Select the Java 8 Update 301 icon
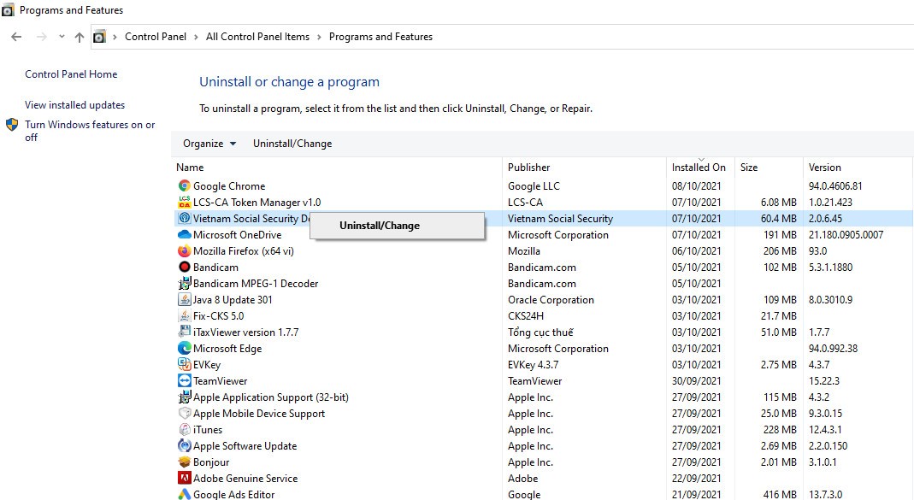The image size is (914, 500). click(184, 300)
